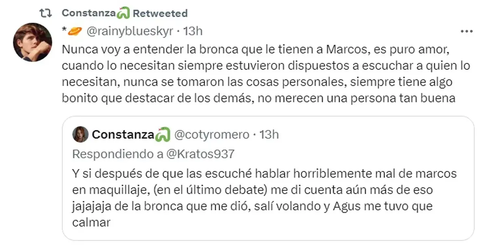The height and width of the screenshot is (248, 487).
Task: Click the top Constanza retweeter name
Action: tap(88, 13)
